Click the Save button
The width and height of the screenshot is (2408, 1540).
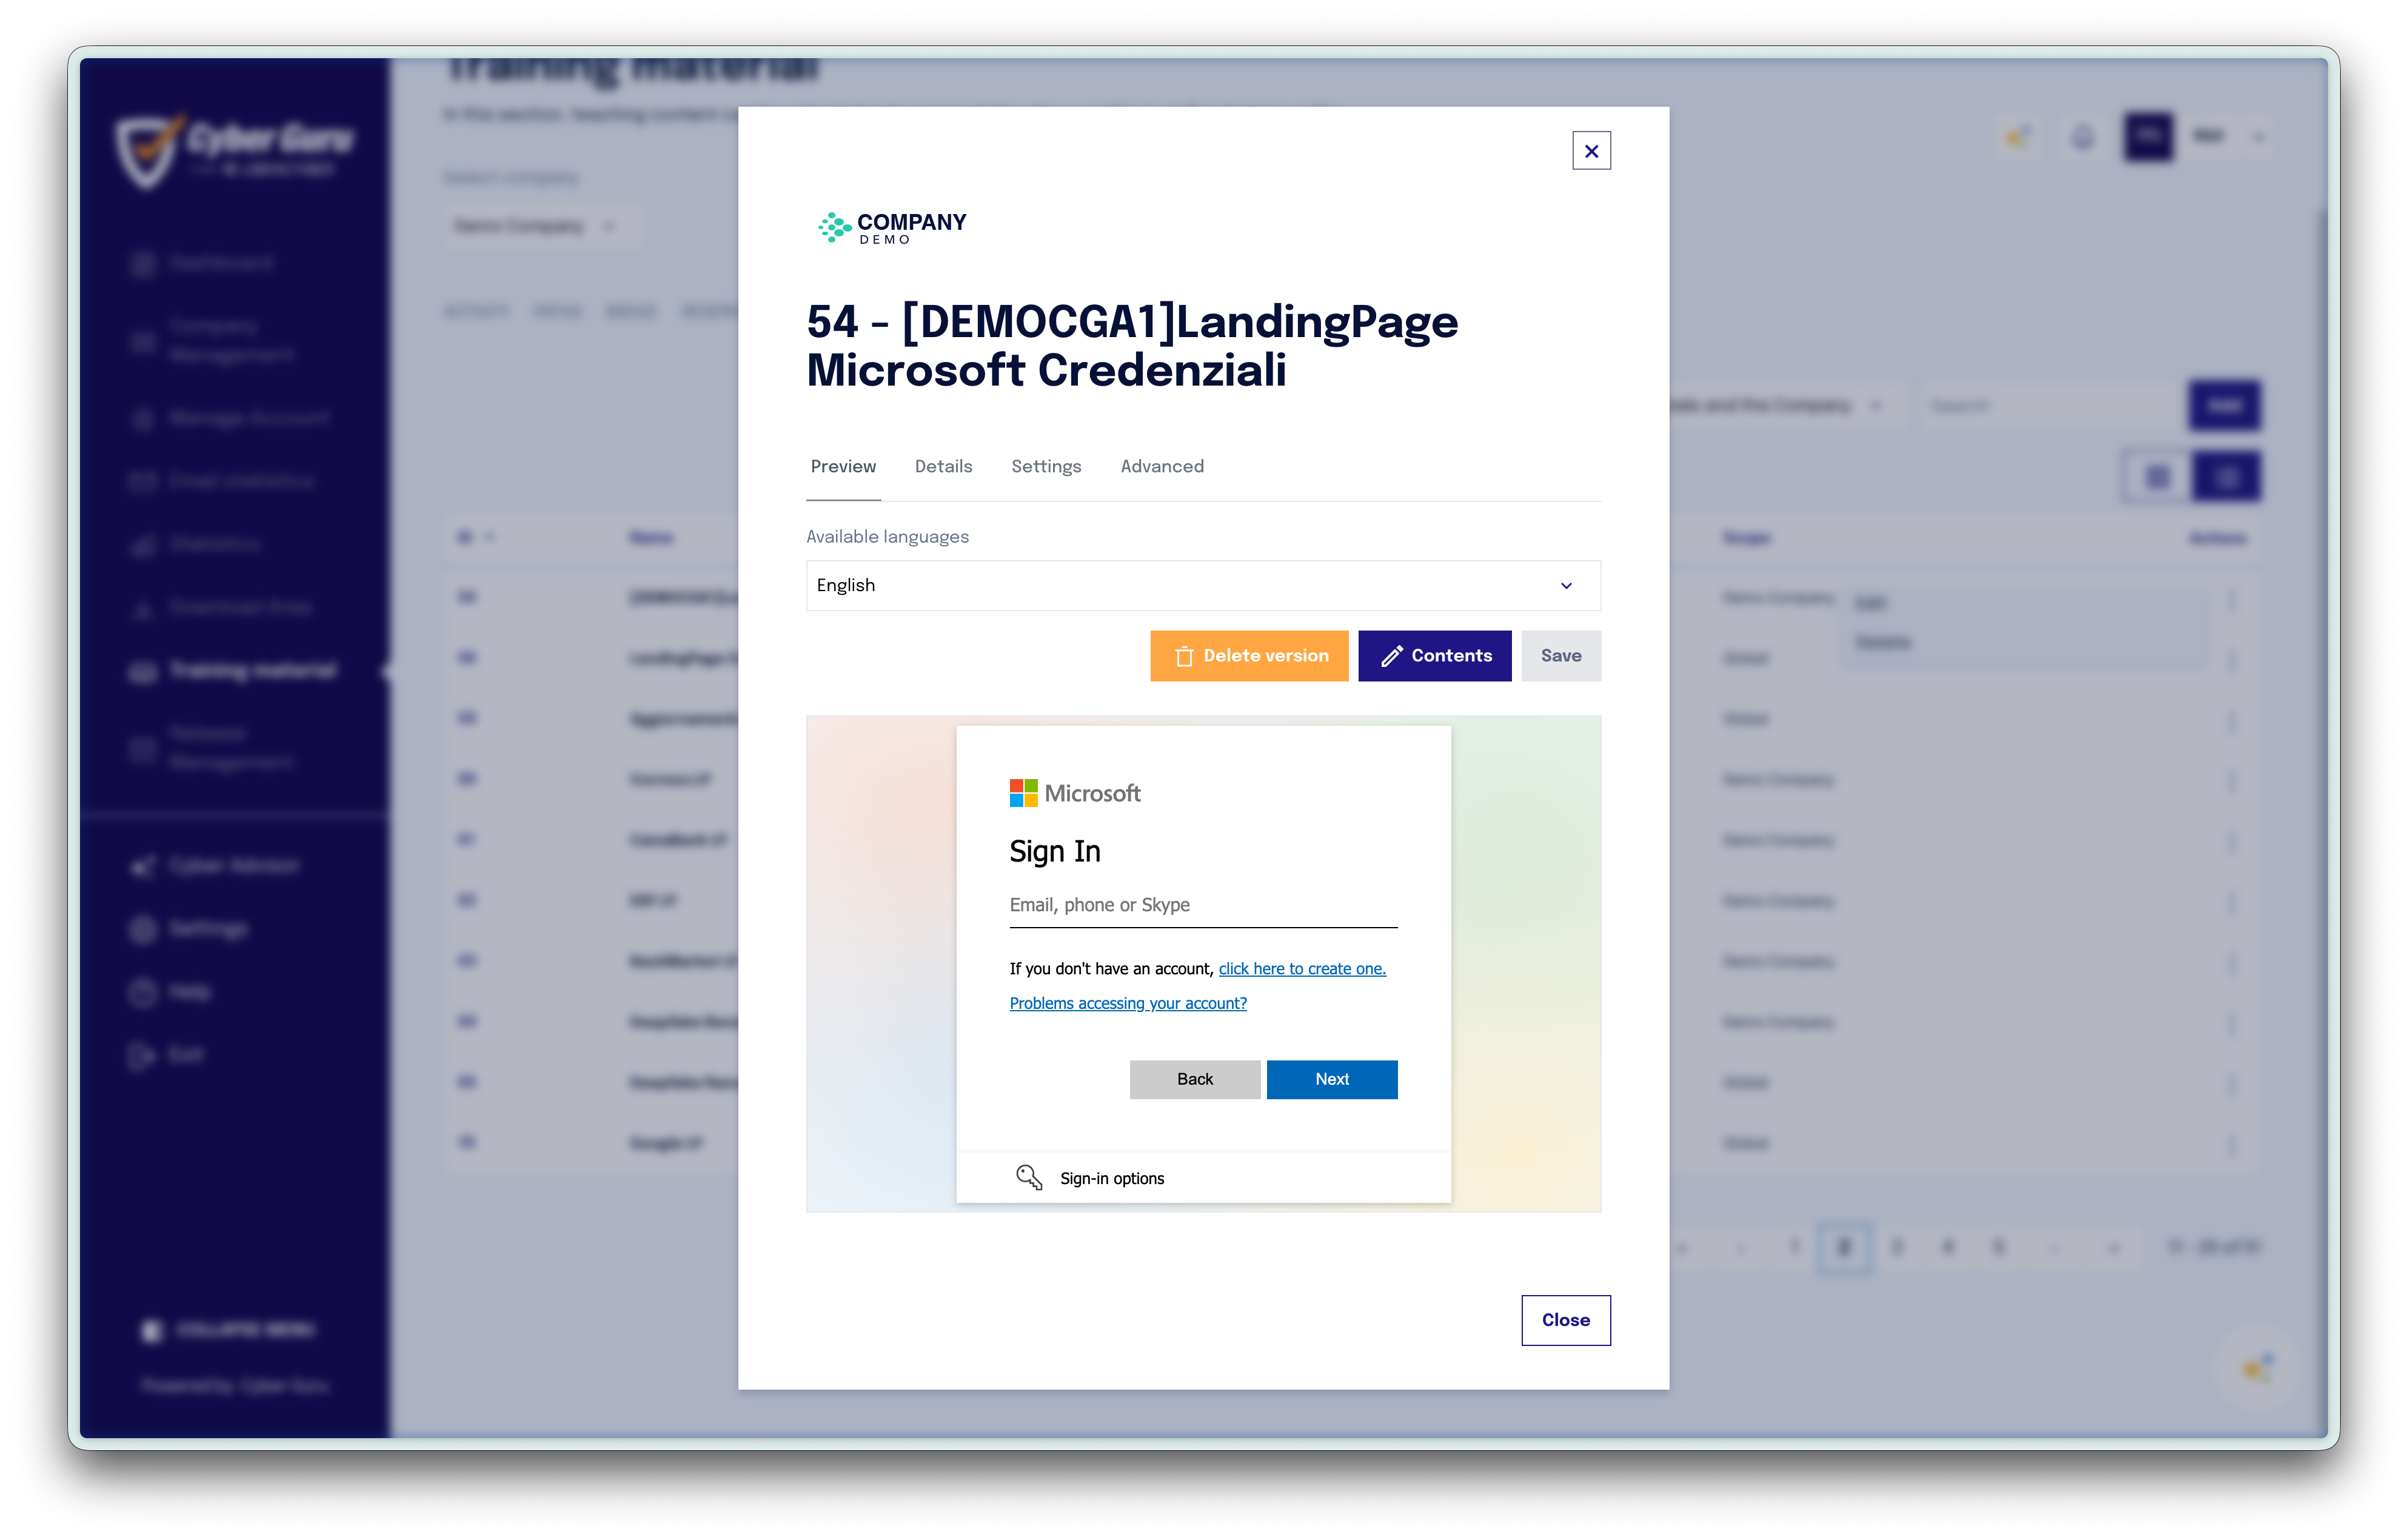(x=1560, y=656)
